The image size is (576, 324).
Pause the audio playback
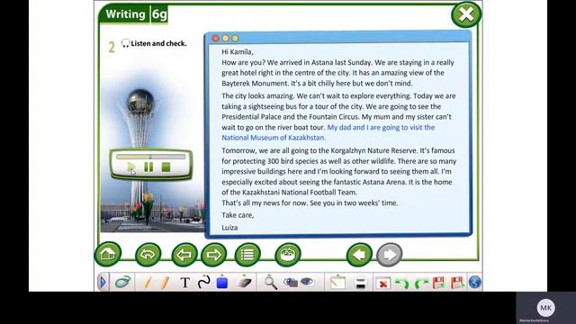click(x=148, y=167)
